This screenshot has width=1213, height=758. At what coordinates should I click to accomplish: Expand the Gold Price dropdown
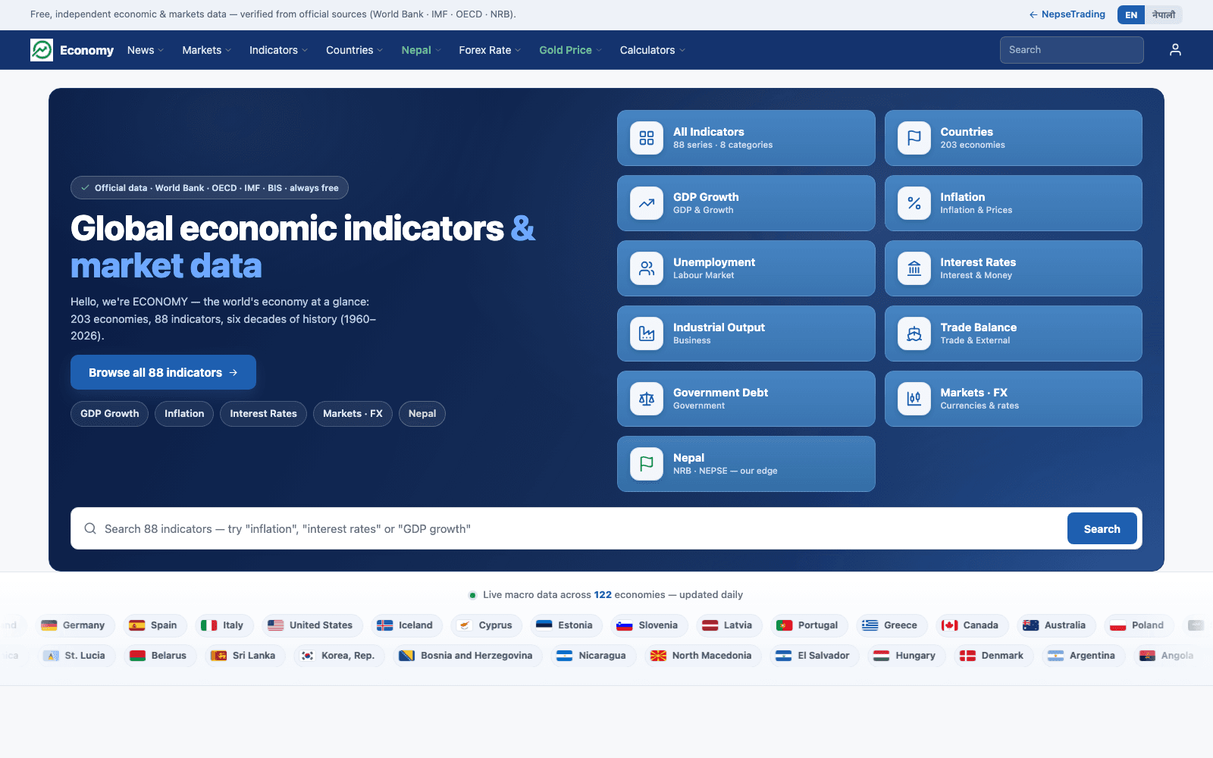[570, 50]
